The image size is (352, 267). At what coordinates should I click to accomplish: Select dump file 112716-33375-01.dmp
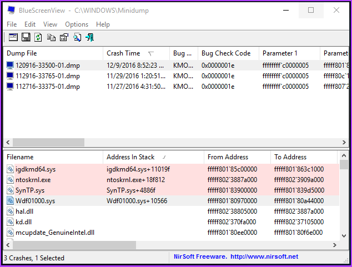click(48, 87)
